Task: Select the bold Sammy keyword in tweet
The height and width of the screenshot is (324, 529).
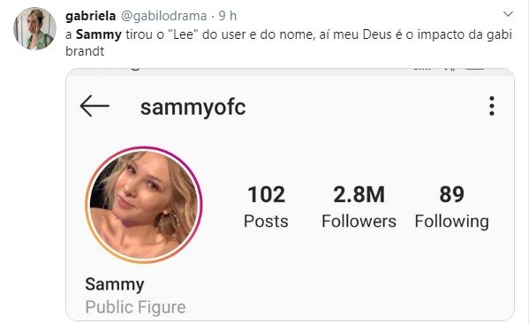Action: (99, 34)
